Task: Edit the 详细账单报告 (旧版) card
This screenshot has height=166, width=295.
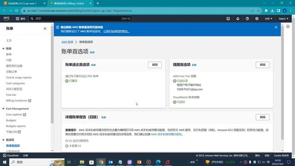Action: (x=262, y=117)
